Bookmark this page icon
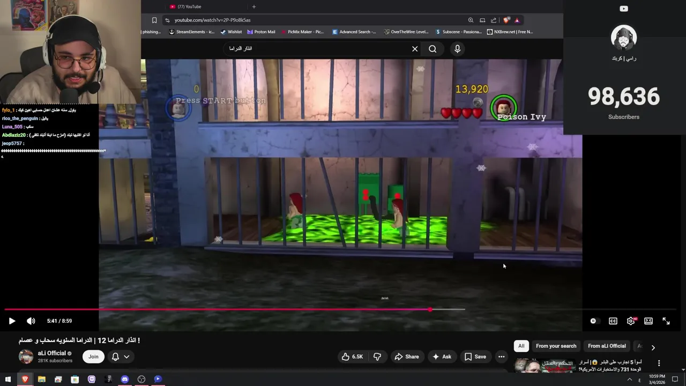The image size is (686, 386). pyautogui.click(x=154, y=20)
